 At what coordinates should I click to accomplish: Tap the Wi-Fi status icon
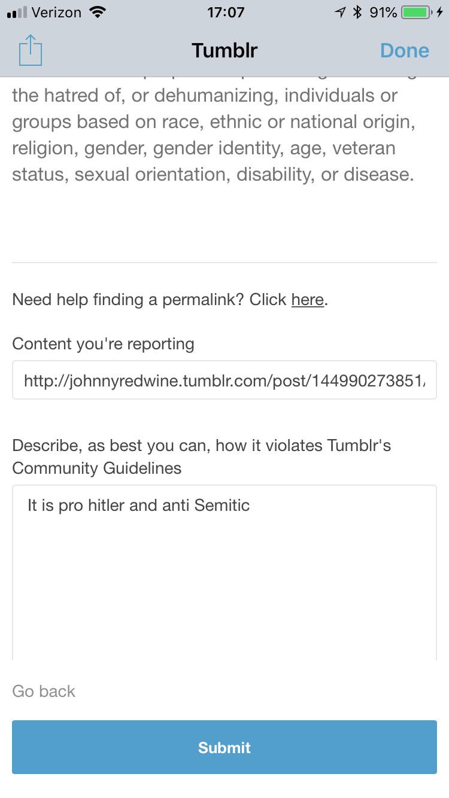tap(96, 12)
